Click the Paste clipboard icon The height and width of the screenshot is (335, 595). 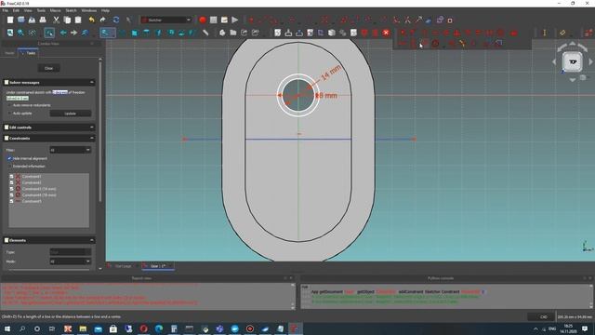78,20
